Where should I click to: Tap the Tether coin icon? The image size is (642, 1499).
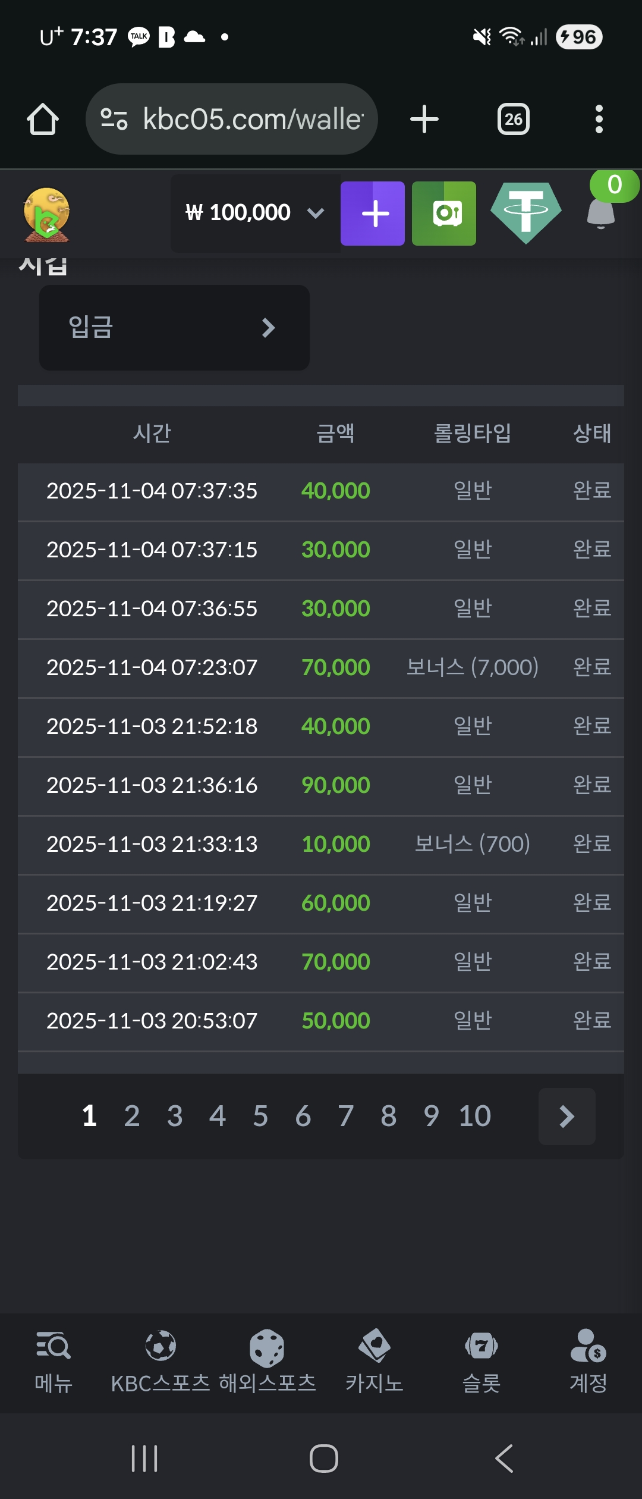[526, 212]
